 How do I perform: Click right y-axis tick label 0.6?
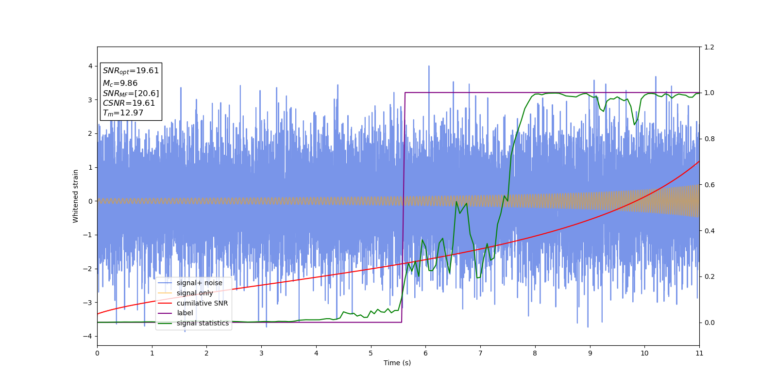(709, 185)
